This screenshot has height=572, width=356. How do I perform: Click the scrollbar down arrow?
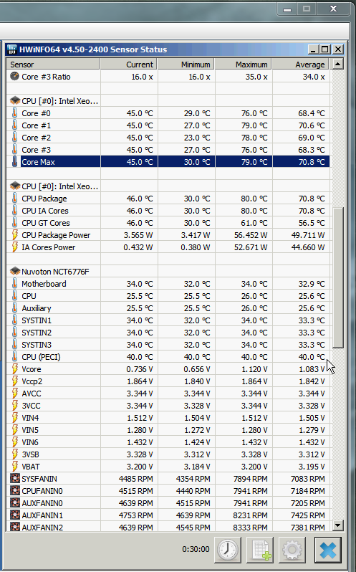[x=338, y=525]
